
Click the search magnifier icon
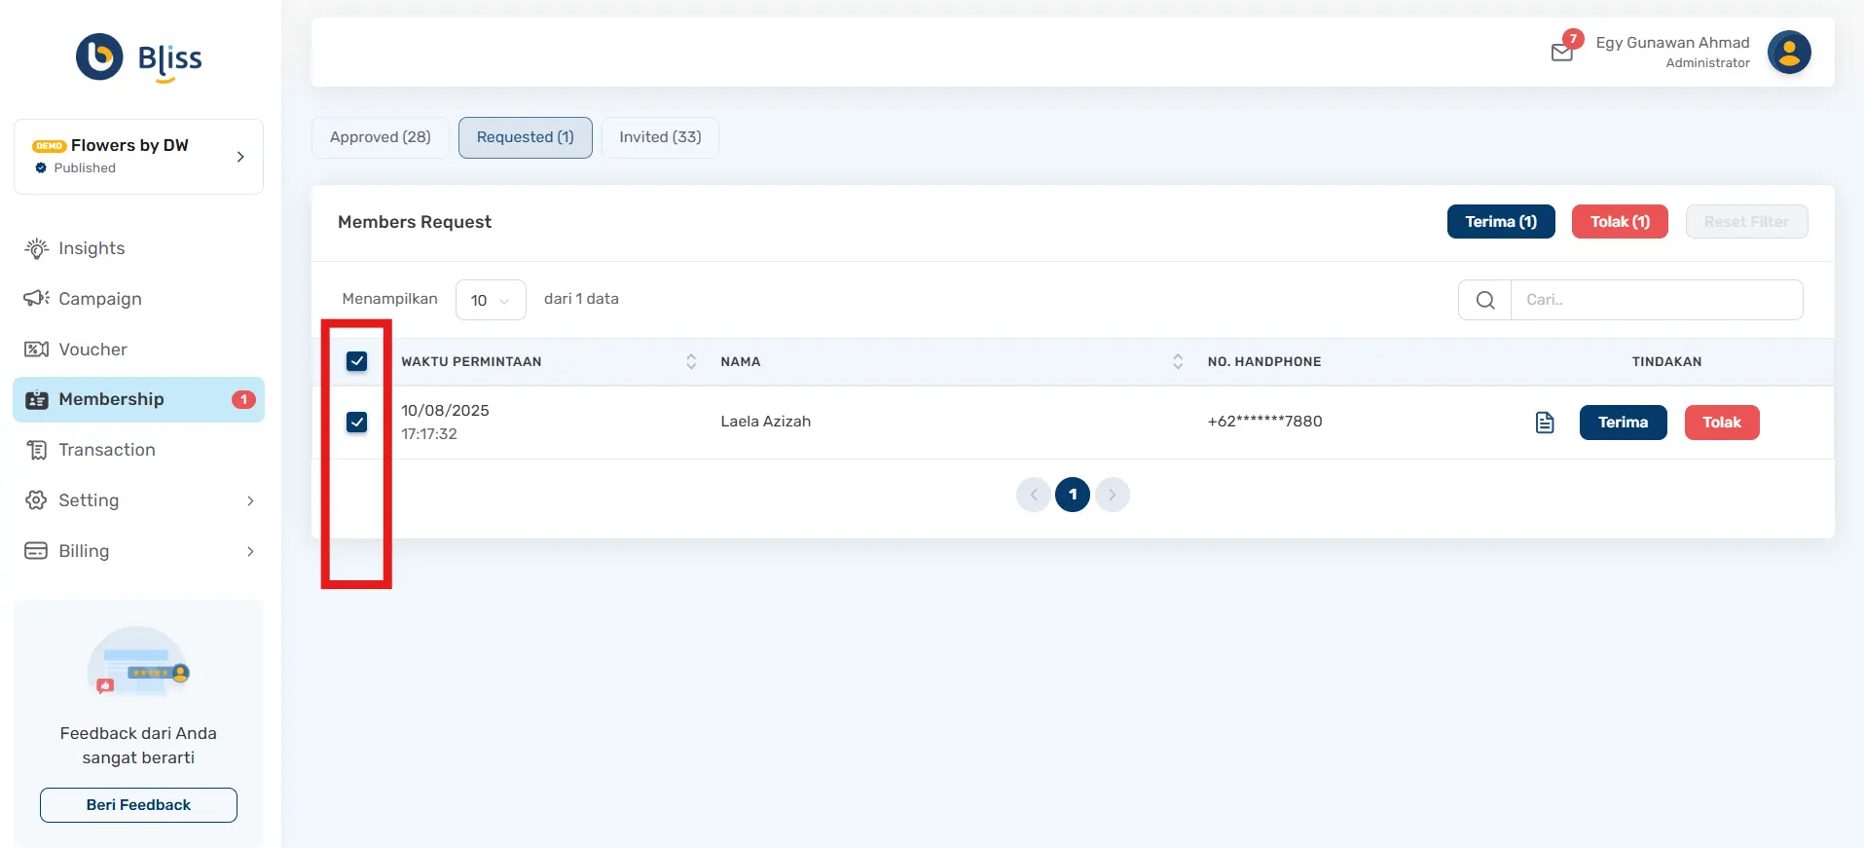1484,300
